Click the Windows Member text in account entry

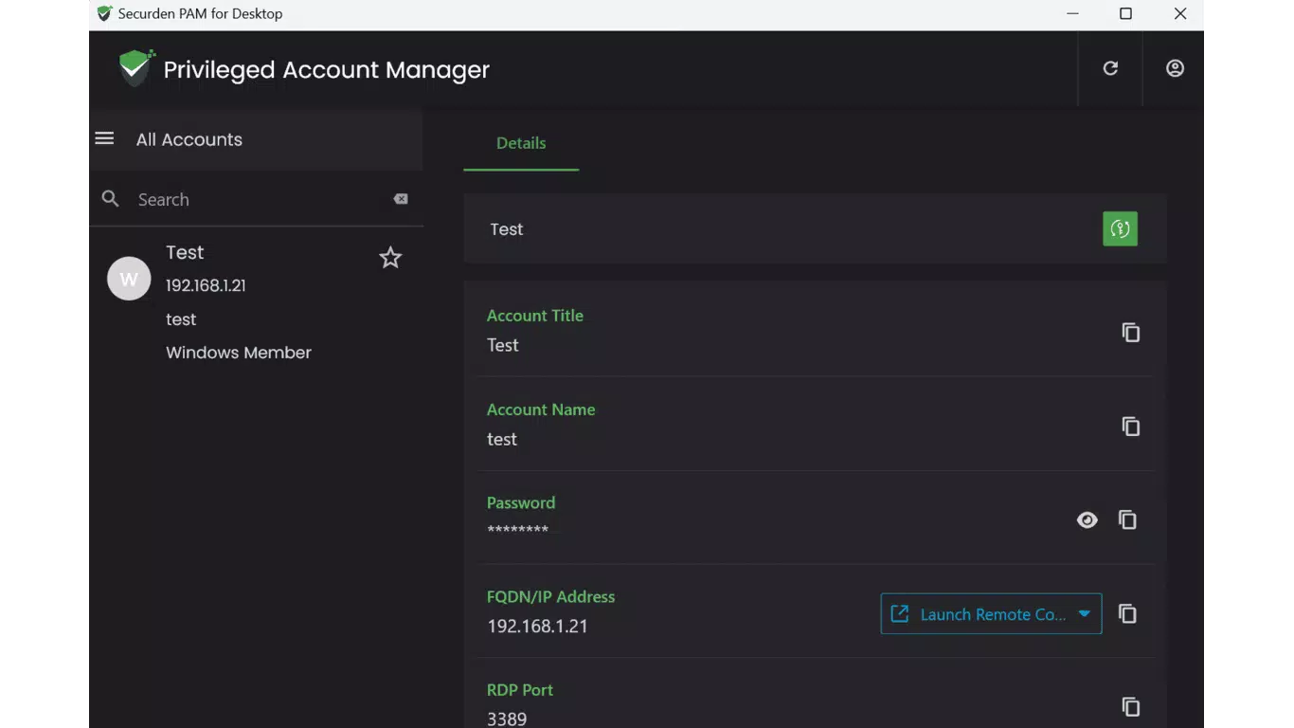coord(239,353)
